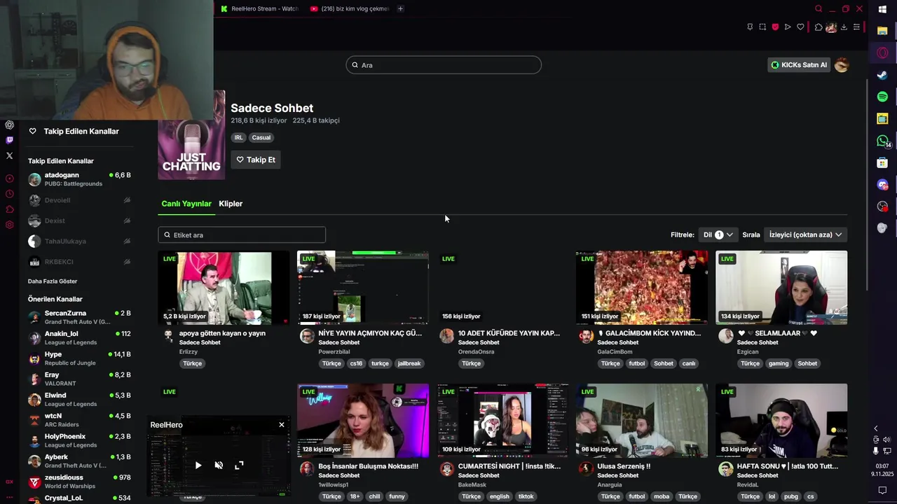Open Windows notification center icon
This screenshot has width=897, height=504.
tap(882, 490)
